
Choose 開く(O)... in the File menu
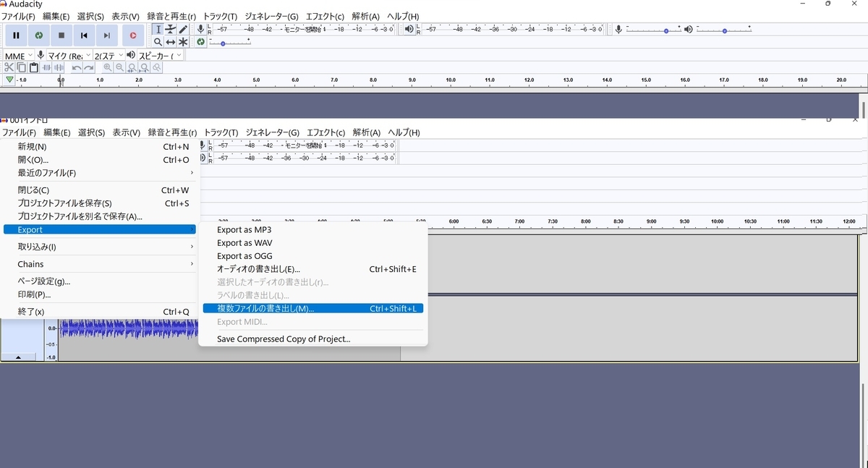[x=100, y=160]
